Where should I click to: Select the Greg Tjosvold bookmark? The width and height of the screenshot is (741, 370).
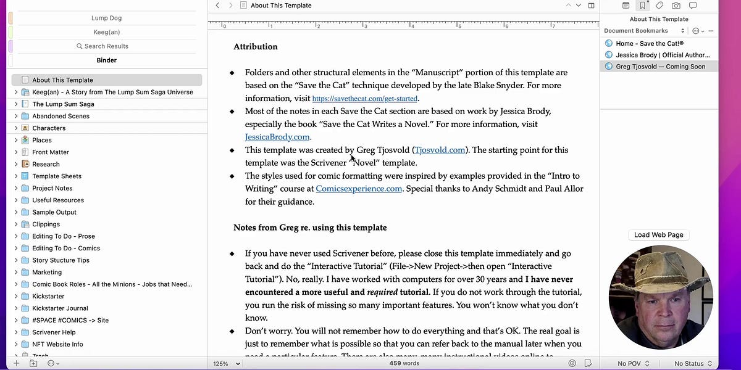click(x=659, y=66)
